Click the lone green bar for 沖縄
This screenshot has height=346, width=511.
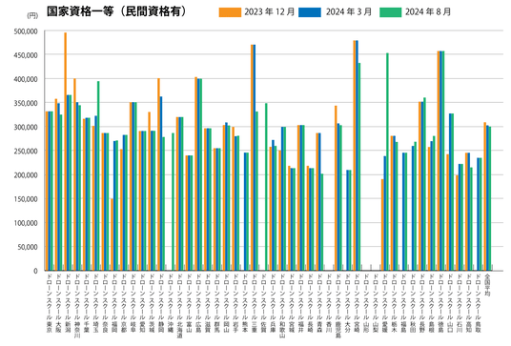(174, 201)
